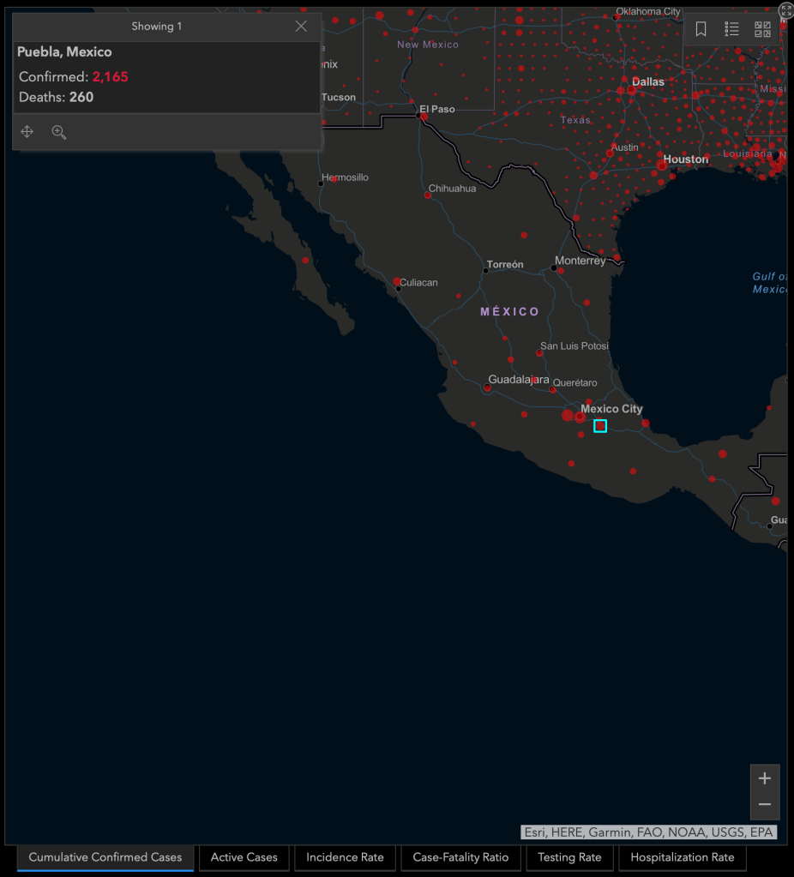Click the highlighted Puebla marker on map
Image resolution: width=794 pixels, height=877 pixels.
pos(600,426)
